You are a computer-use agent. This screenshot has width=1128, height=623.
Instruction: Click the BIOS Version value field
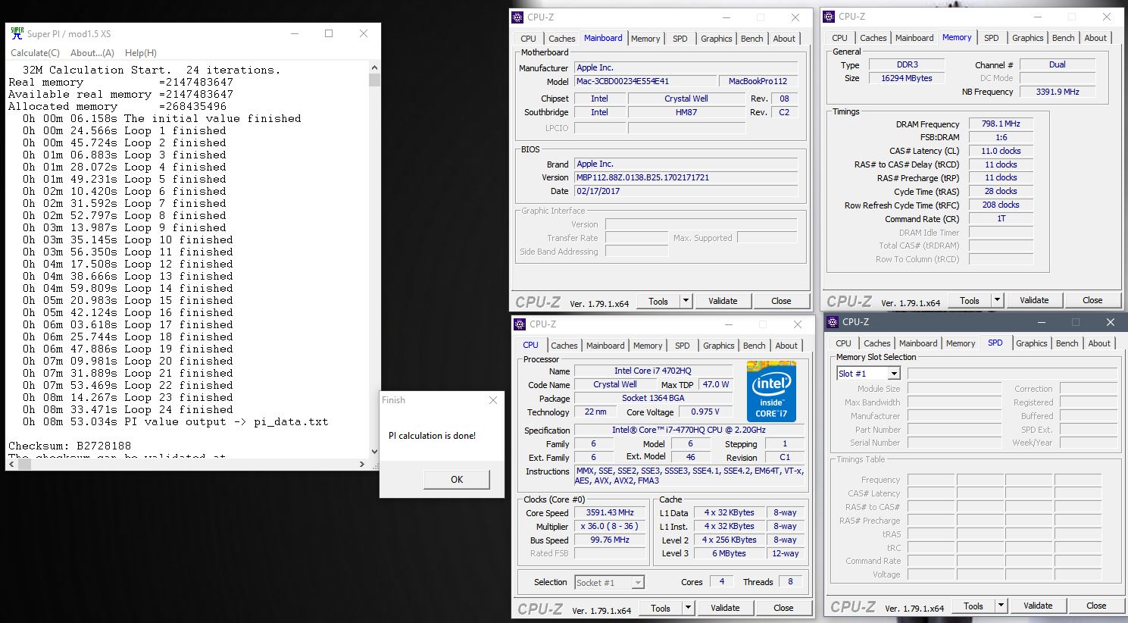tap(685, 177)
